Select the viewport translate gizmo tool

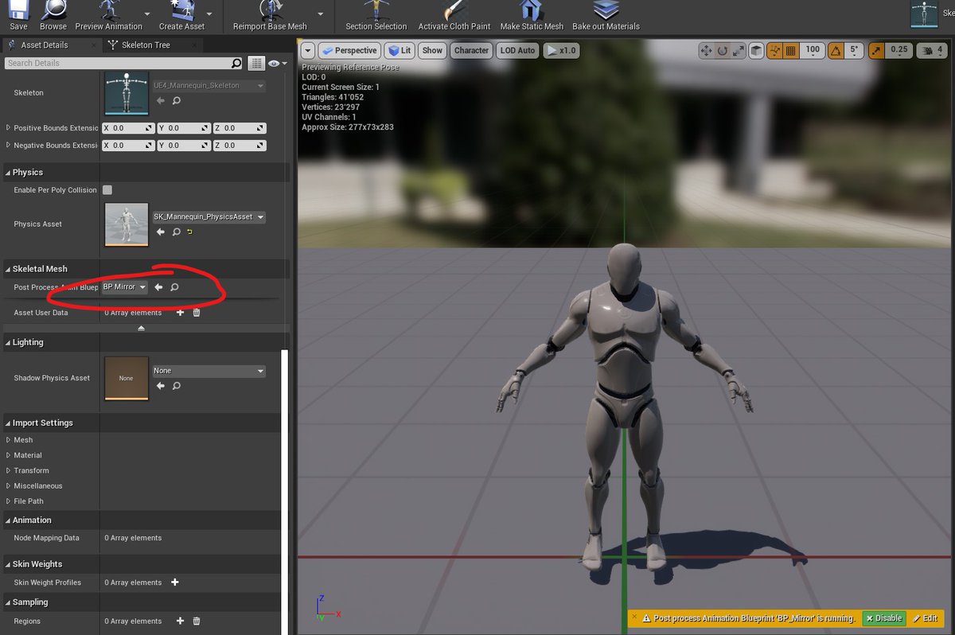(x=706, y=50)
